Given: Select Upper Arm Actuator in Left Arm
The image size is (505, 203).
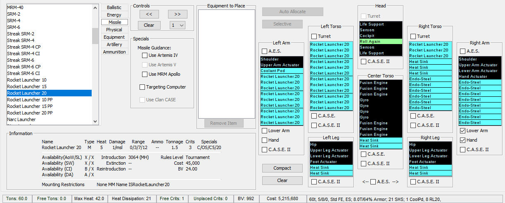Looking at the screenshot, I should pyautogui.click(x=282, y=65).
